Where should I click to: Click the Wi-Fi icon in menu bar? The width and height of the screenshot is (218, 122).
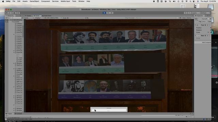(x=187, y=1)
